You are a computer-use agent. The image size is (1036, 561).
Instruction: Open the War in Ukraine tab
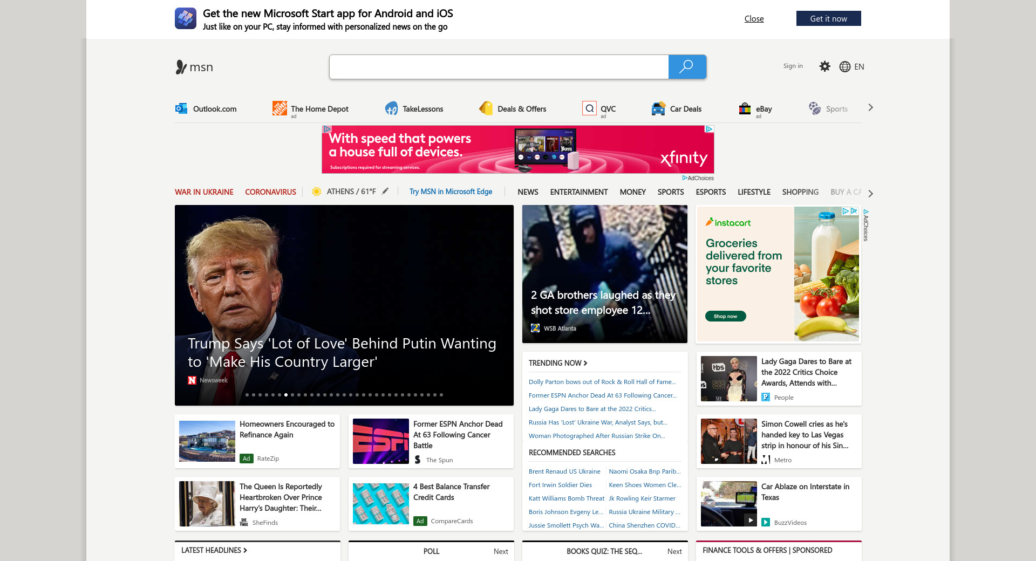pos(204,192)
